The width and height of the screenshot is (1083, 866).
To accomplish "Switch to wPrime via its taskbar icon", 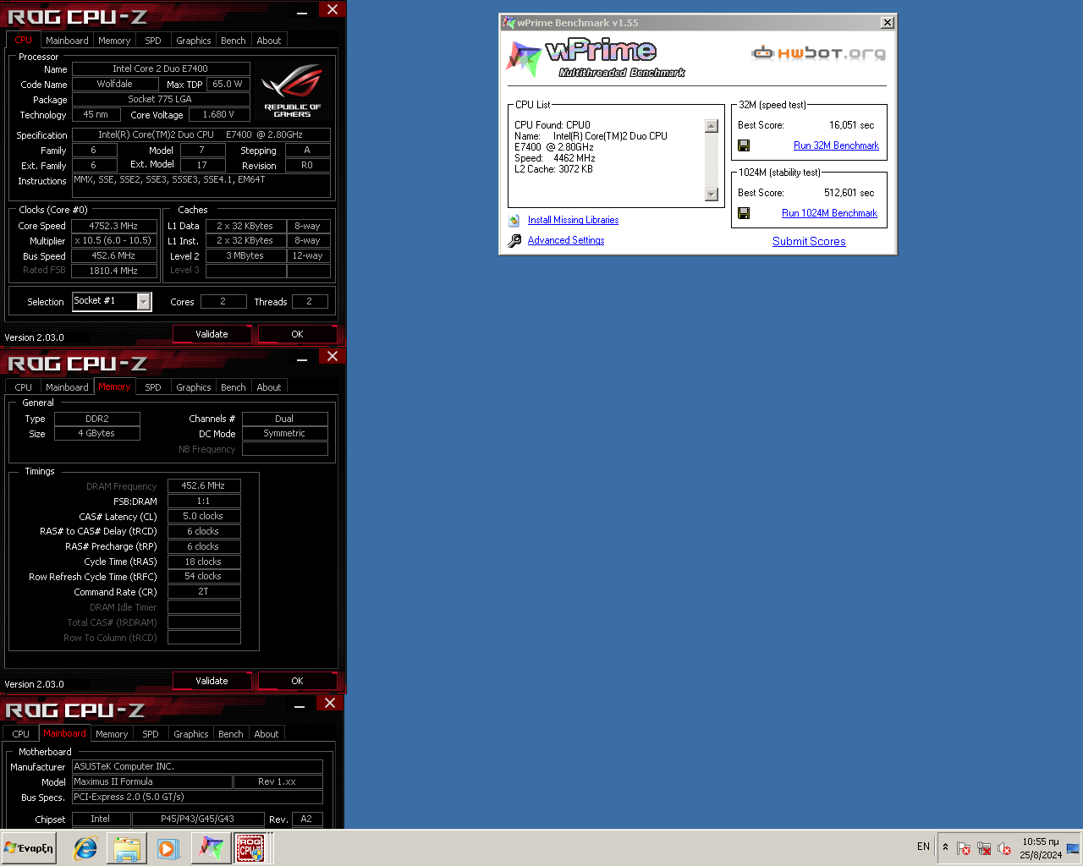I will point(210,848).
